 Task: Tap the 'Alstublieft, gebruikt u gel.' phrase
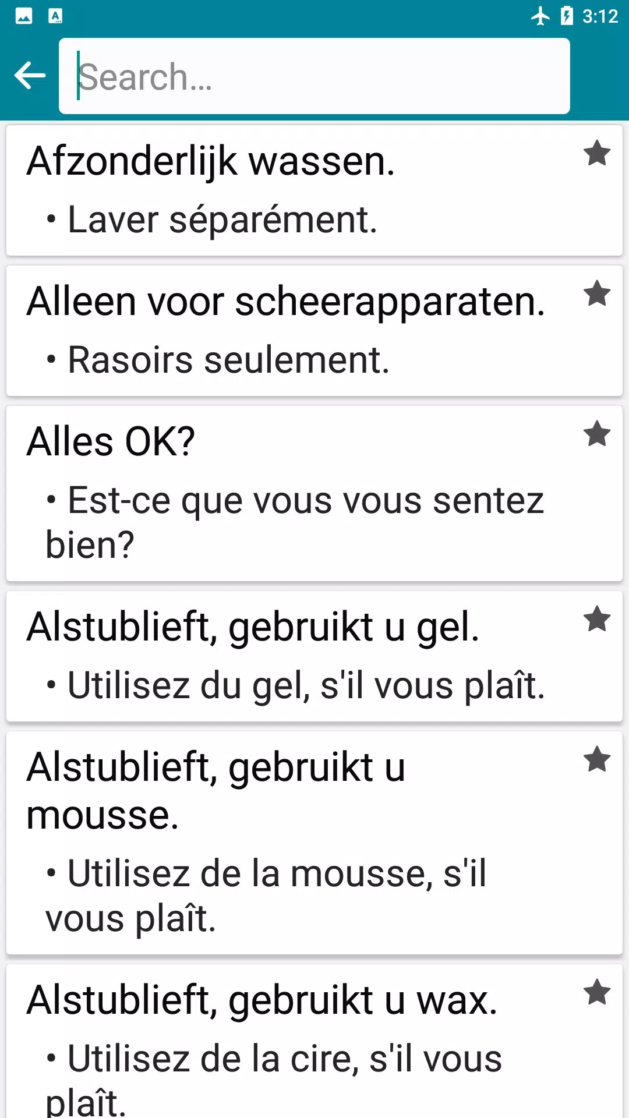[x=253, y=627]
